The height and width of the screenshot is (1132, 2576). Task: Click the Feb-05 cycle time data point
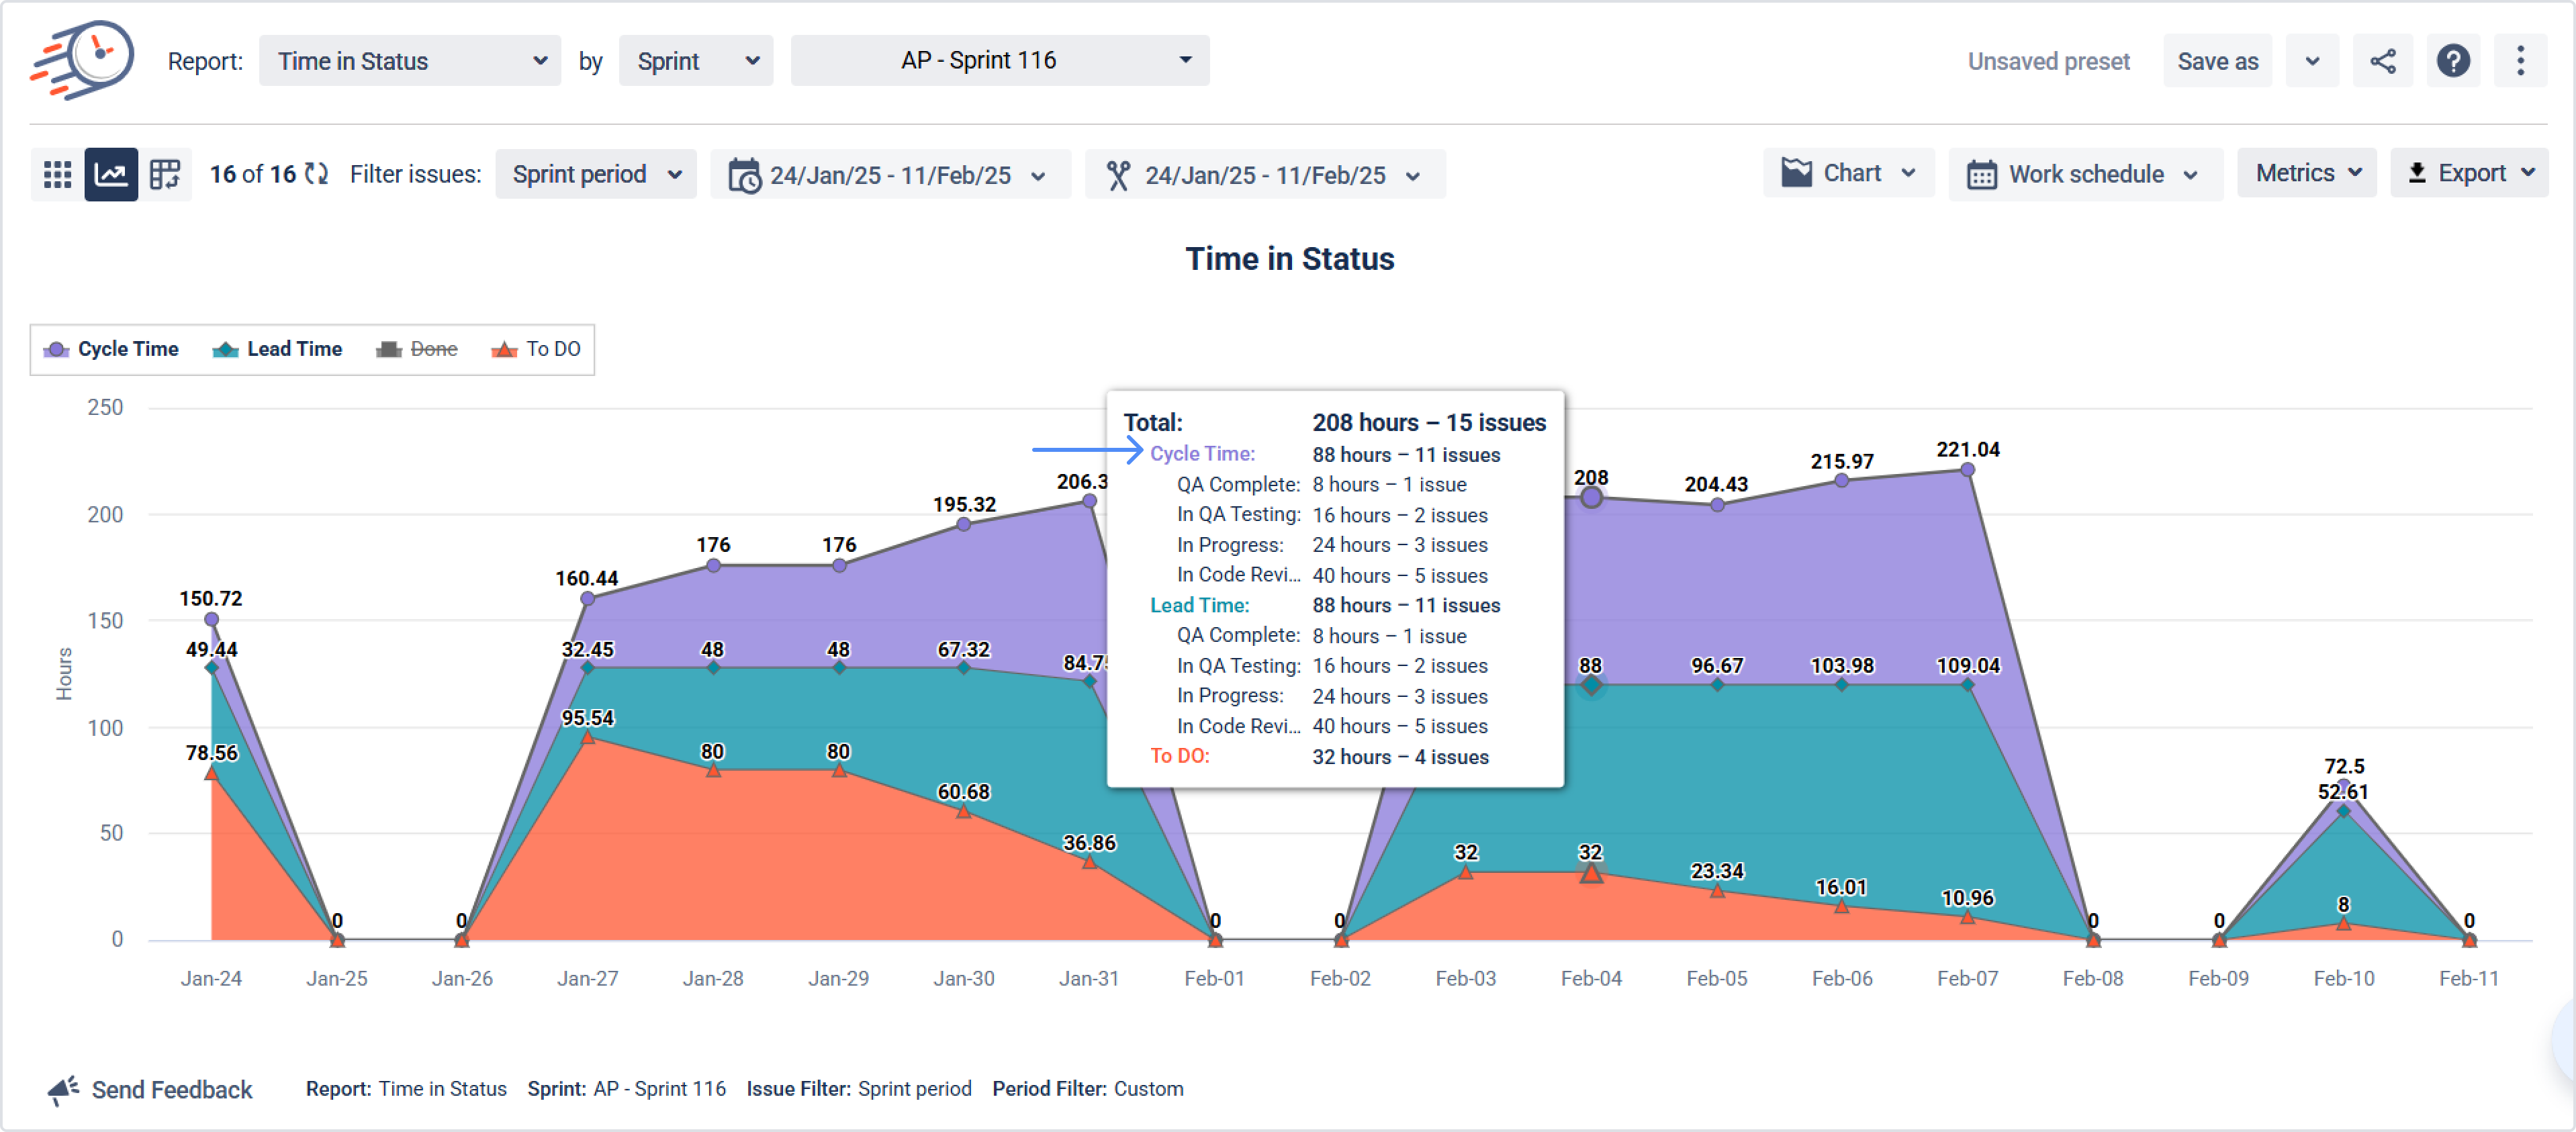(x=1716, y=505)
